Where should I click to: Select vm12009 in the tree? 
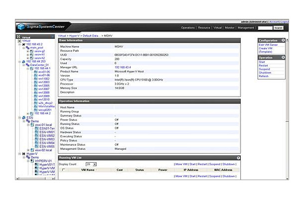tap(44, 96)
